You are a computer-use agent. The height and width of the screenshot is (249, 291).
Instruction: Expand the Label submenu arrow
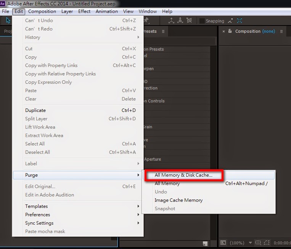point(138,164)
